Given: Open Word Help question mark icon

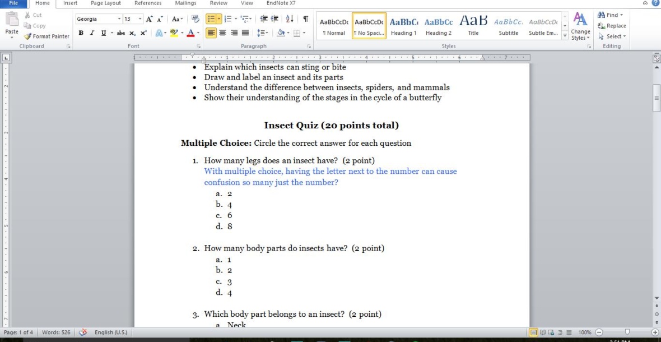Looking at the screenshot, I should point(656,3).
